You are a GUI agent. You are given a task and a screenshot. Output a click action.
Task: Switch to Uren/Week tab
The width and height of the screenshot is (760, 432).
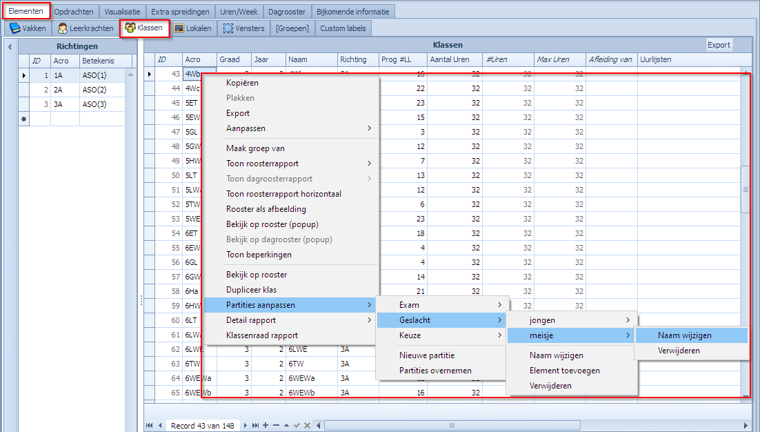pos(239,12)
